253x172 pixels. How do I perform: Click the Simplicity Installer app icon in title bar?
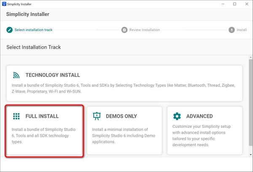tap(4, 4)
